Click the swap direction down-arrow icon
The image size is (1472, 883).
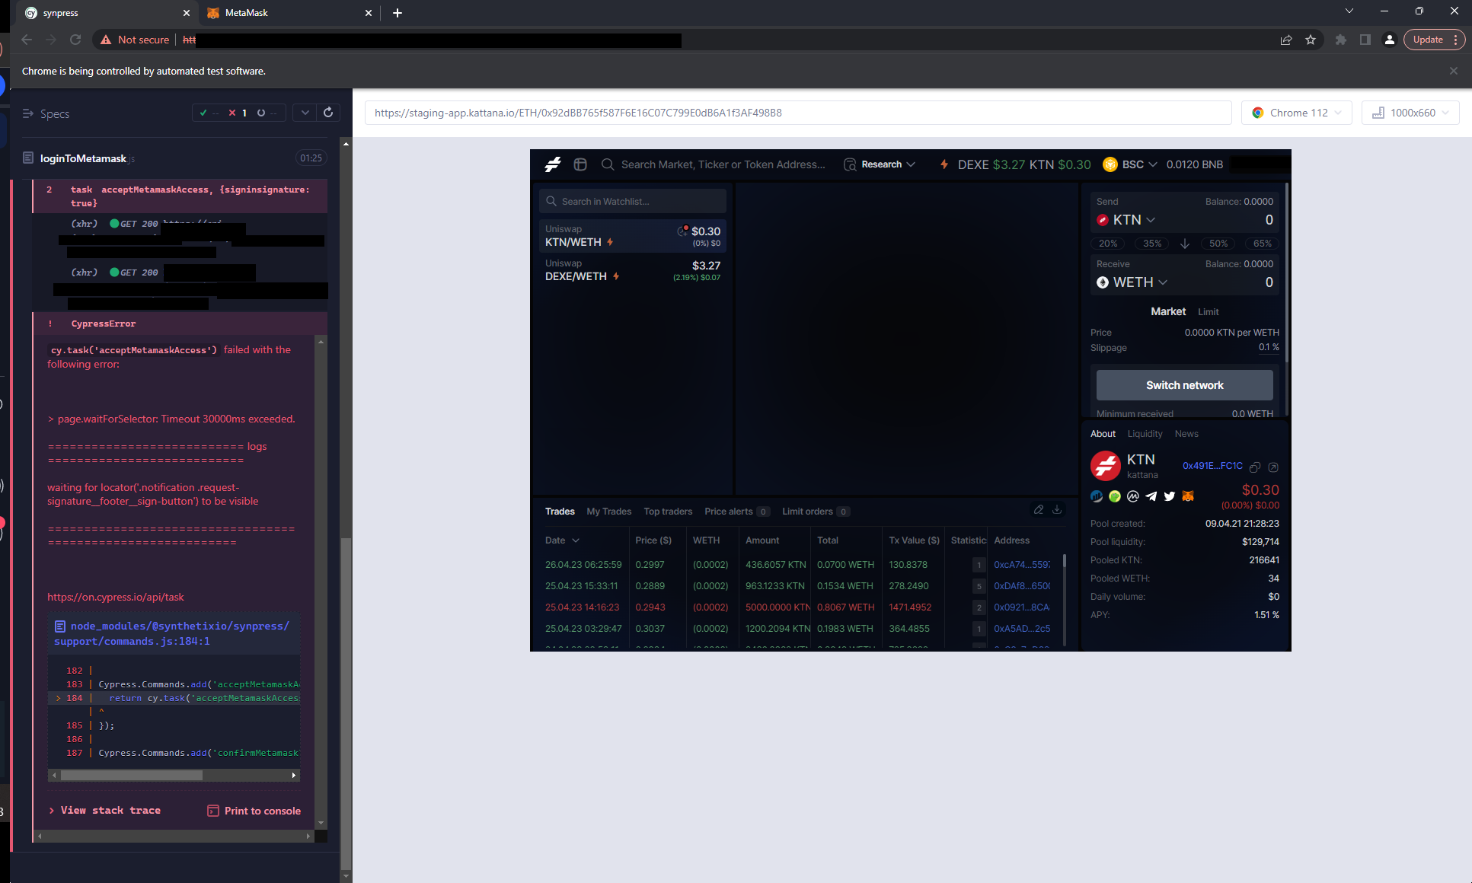click(x=1185, y=244)
